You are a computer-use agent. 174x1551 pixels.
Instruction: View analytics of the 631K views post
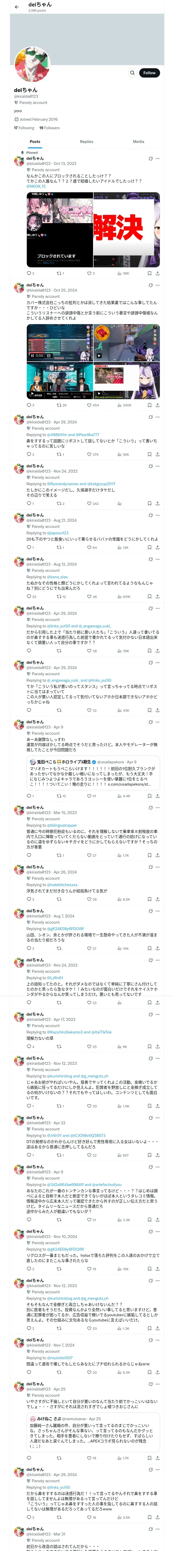123,597
